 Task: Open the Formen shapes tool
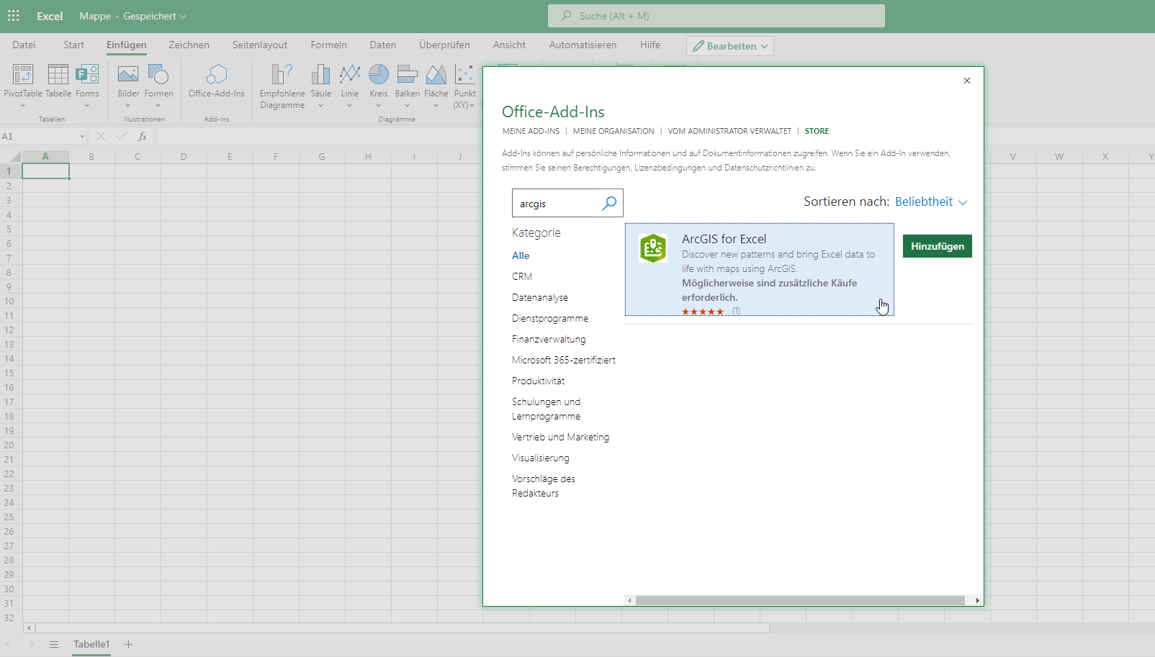point(158,83)
